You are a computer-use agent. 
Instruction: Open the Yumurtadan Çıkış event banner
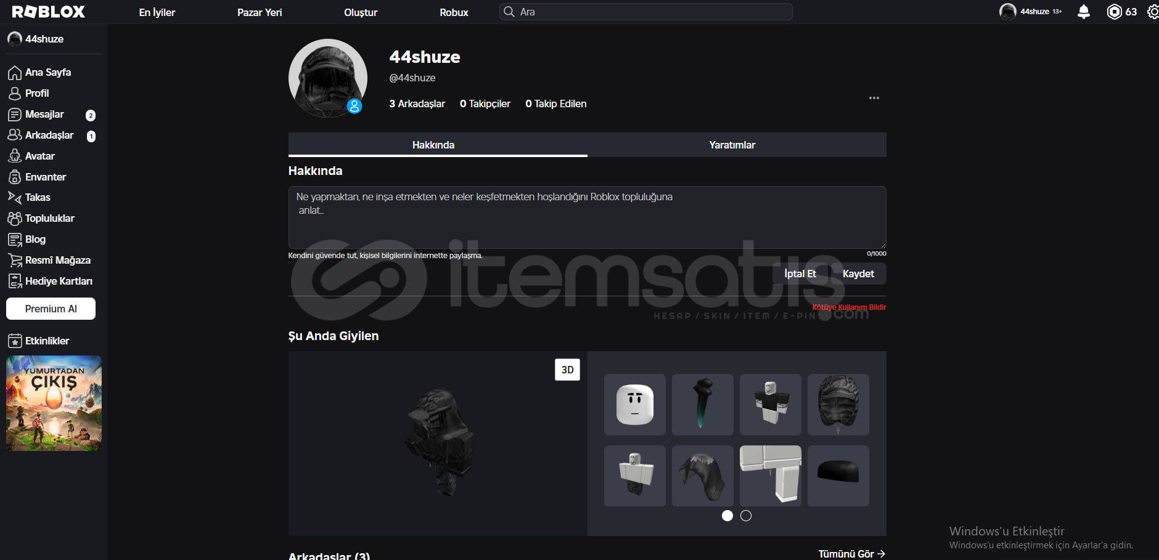(54, 403)
